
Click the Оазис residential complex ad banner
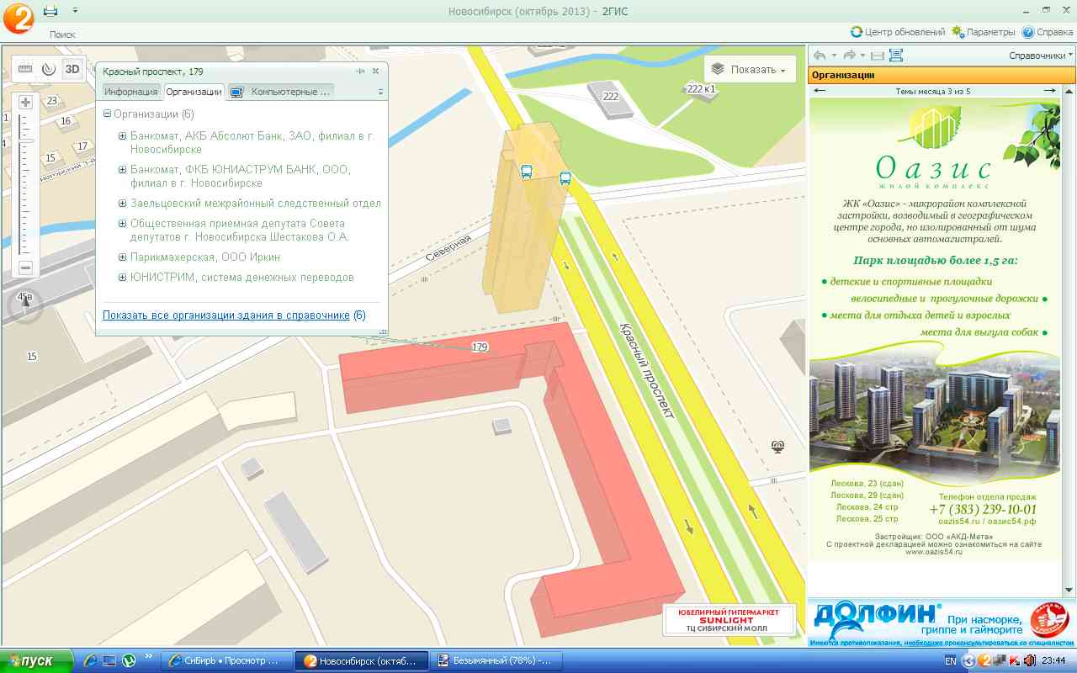(936, 329)
